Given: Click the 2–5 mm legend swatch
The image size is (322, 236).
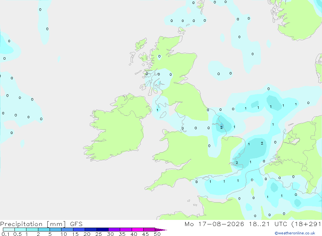Looking at the screenshot, I should pyautogui.click(x=44, y=230).
